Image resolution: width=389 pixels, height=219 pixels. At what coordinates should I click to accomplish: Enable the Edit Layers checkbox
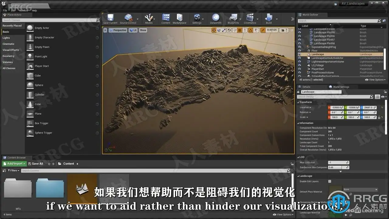click(329, 181)
